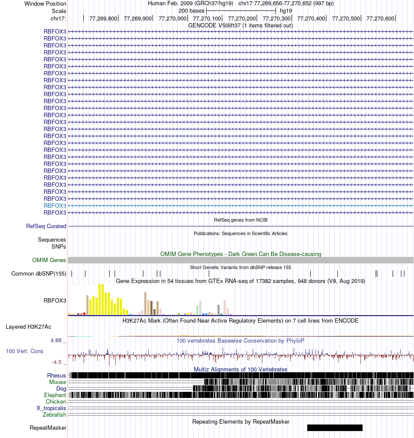Screen dimensions: 414x438
Task: Click the black RepeatMasker repeat element block
Action: 335,428
